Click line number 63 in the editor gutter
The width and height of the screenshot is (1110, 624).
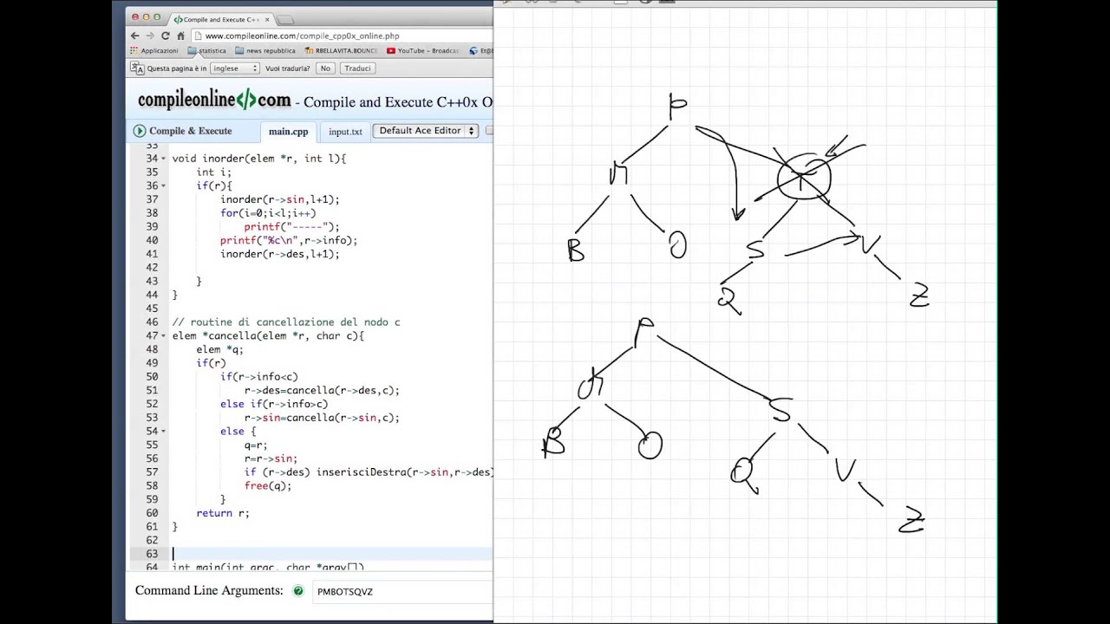coord(152,554)
